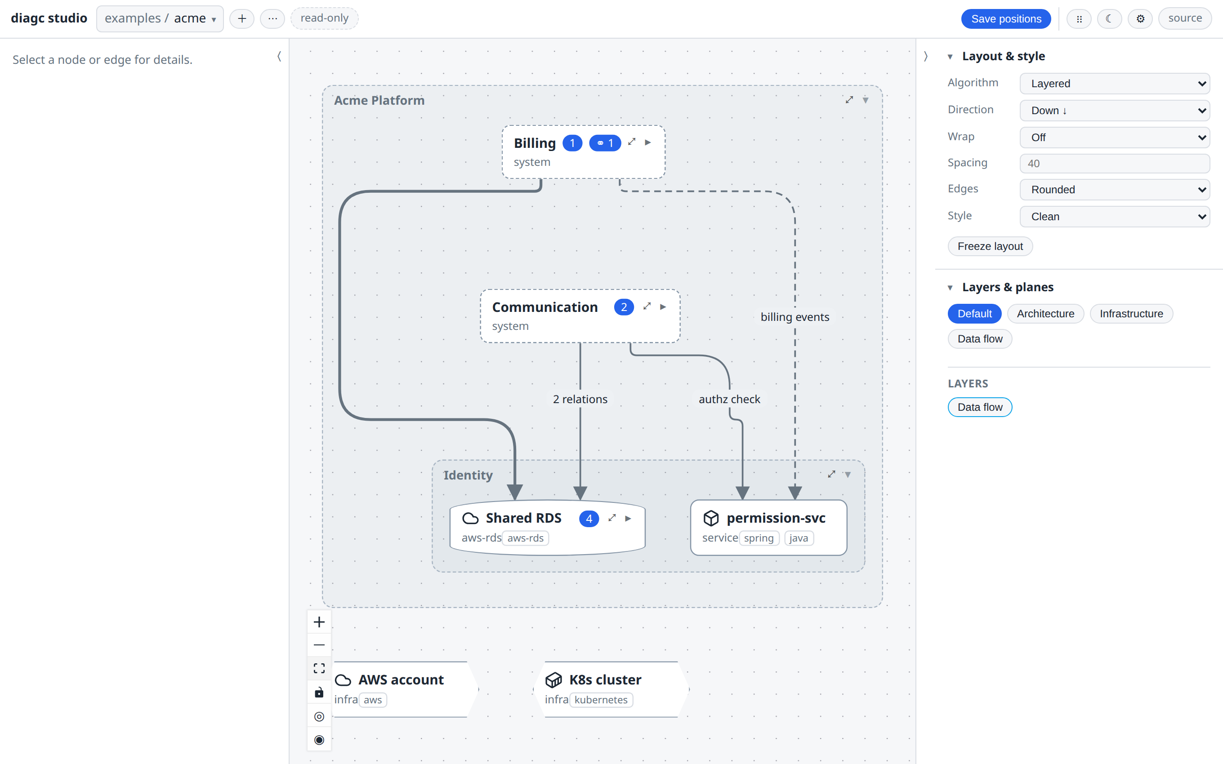Image resolution: width=1223 pixels, height=764 pixels.
Task: Click Communication count badge 2
Action: click(624, 307)
